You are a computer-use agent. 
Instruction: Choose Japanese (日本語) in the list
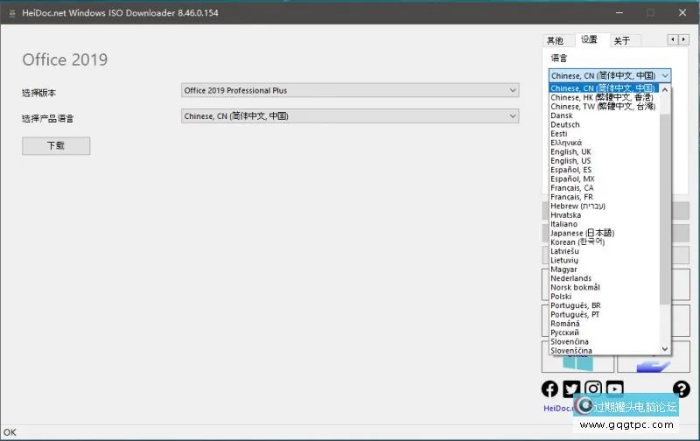tap(582, 233)
